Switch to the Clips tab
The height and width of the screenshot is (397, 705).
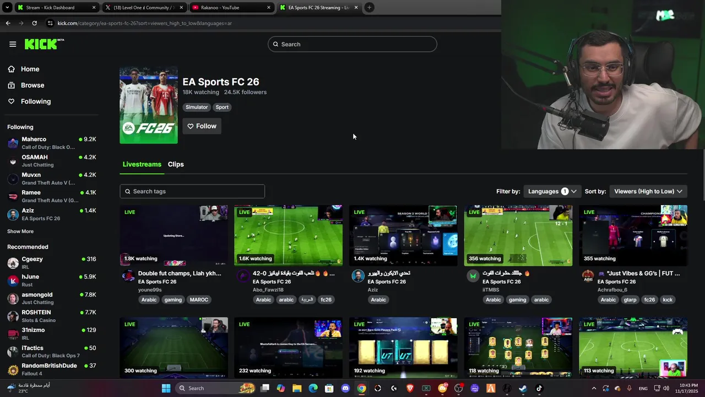coord(176,164)
